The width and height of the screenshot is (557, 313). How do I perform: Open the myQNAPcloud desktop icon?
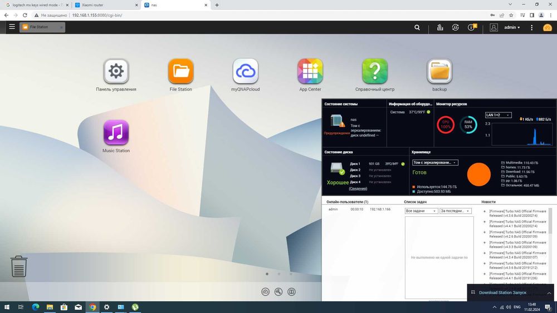point(246,71)
